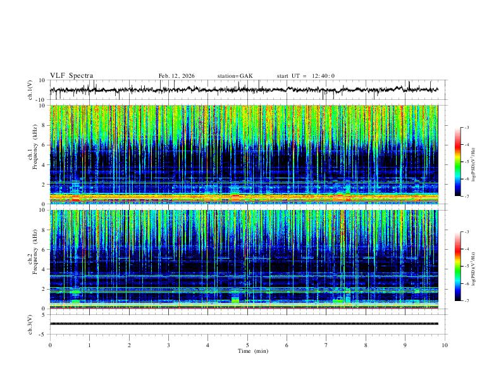Click the time axis tick label '5'
The width and height of the screenshot is (501, 387).
click(x=247, y=345)
